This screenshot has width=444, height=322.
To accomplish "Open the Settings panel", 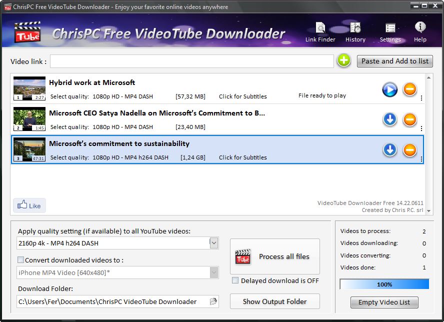I will (390, 32).
